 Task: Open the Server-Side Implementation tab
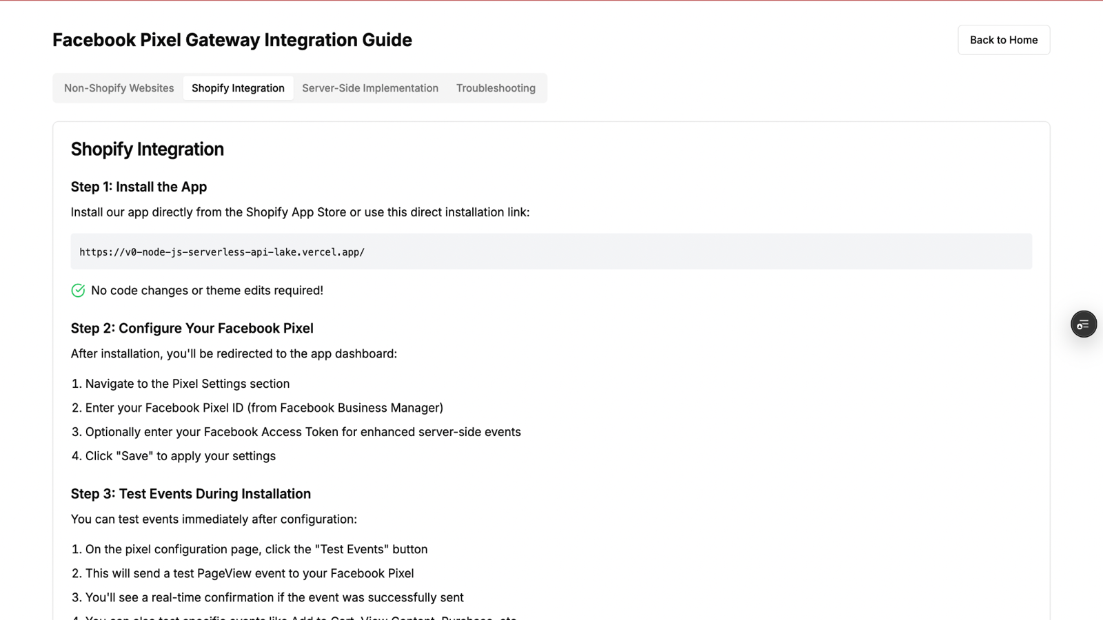[x=370, y=87]
